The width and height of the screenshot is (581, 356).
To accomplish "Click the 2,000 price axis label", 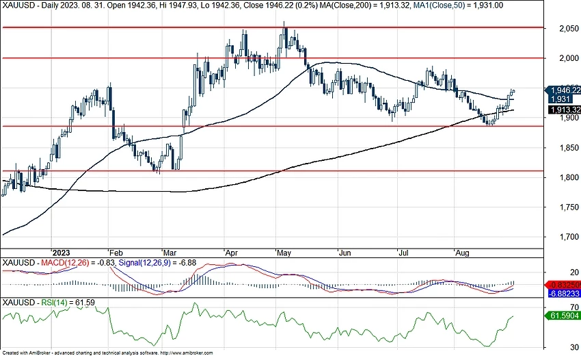I will 569,58.
